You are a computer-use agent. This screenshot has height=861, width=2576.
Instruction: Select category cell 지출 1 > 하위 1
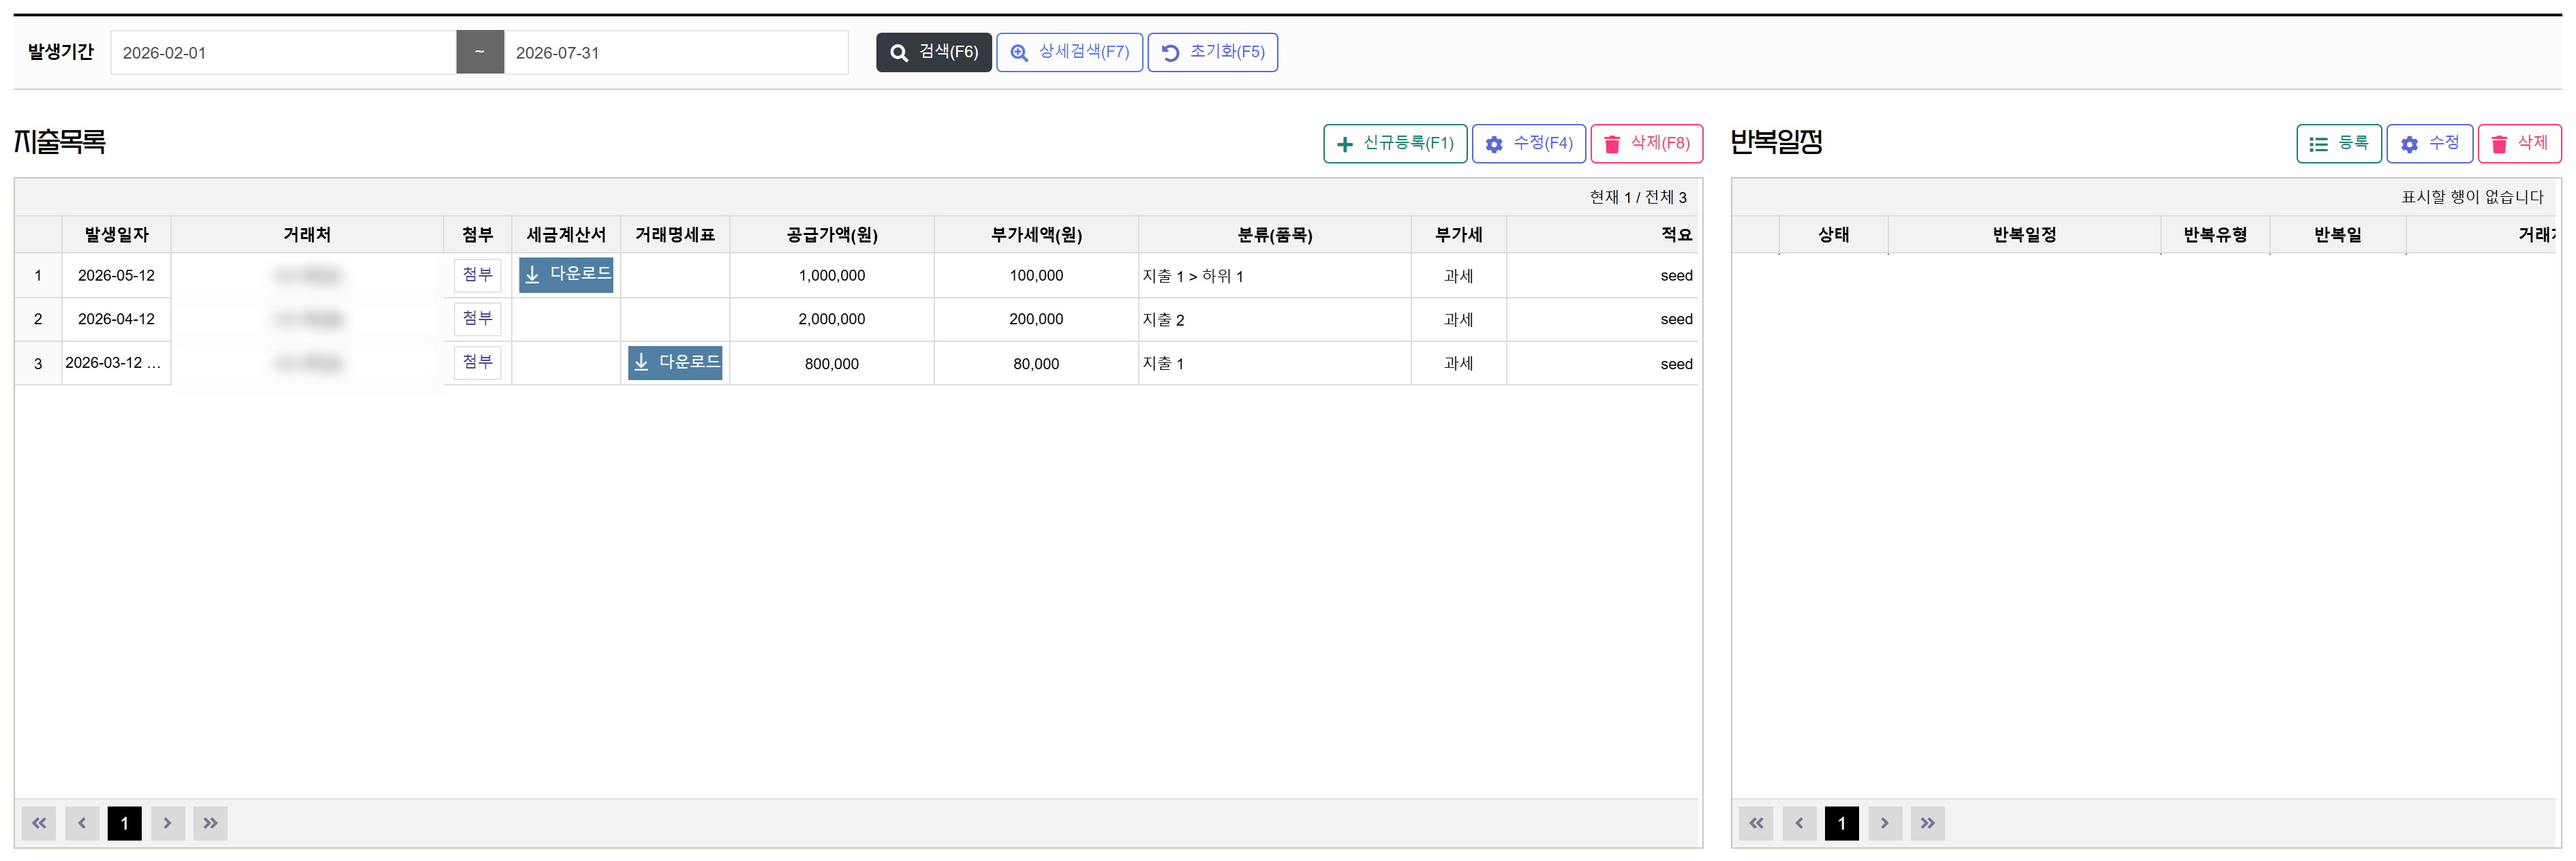[1275, 276]
